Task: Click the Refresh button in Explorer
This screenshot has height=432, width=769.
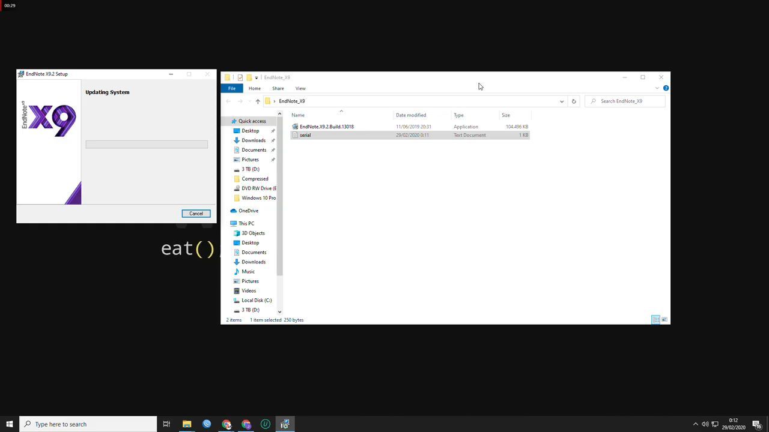Action: (574, 101)
